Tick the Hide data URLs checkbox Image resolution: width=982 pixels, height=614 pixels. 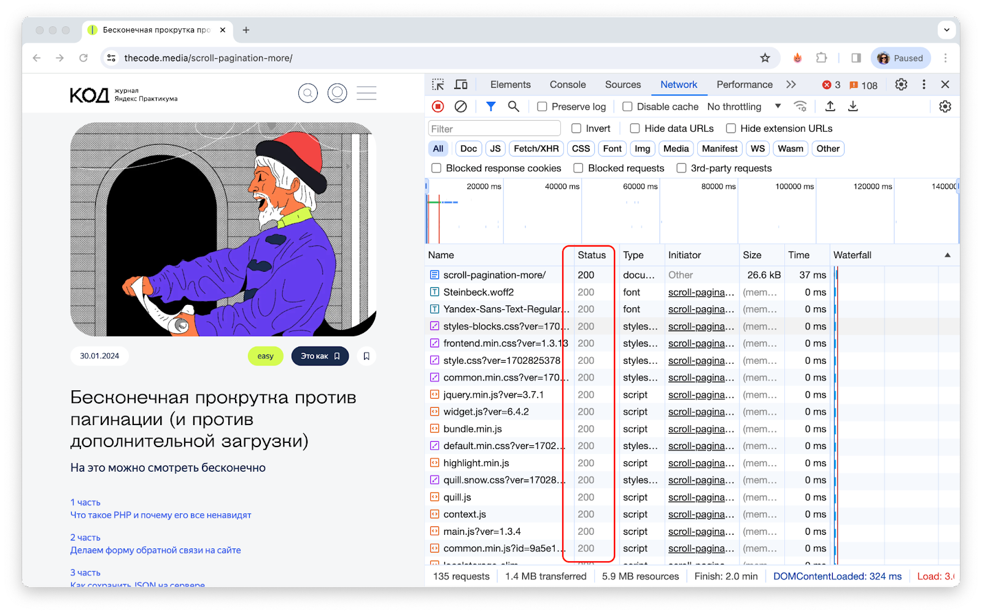tap(635, 128)
